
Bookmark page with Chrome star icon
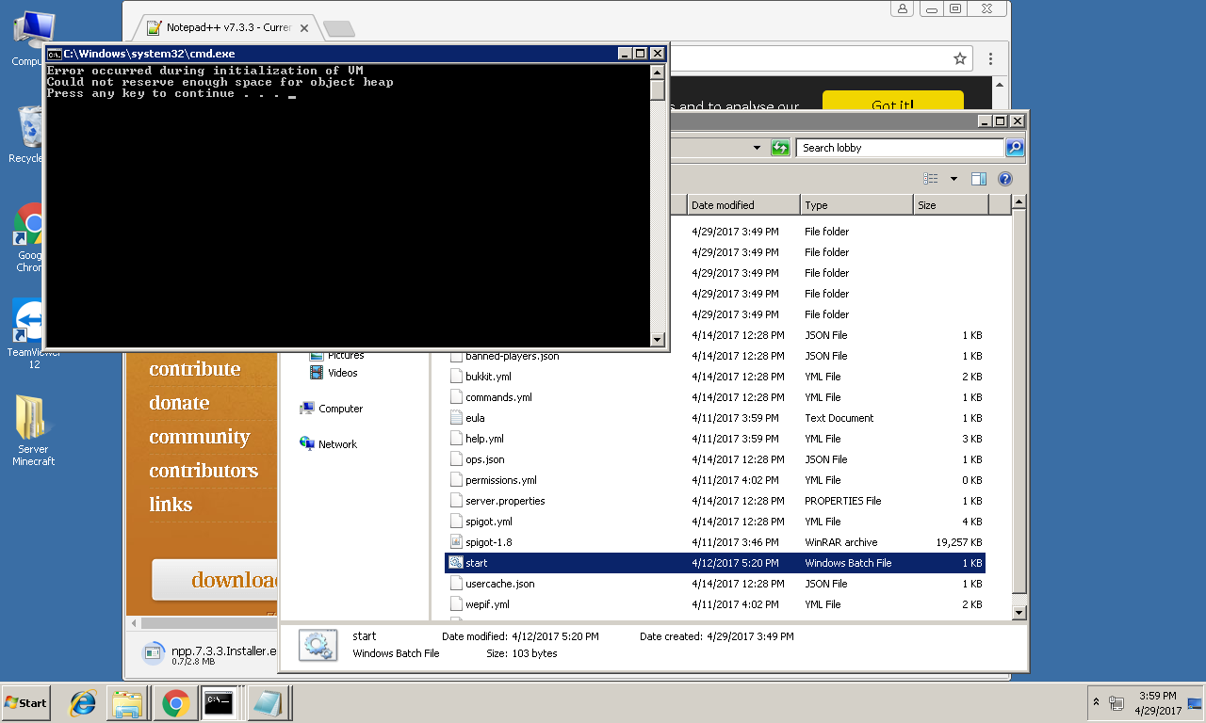coord(960,59)
